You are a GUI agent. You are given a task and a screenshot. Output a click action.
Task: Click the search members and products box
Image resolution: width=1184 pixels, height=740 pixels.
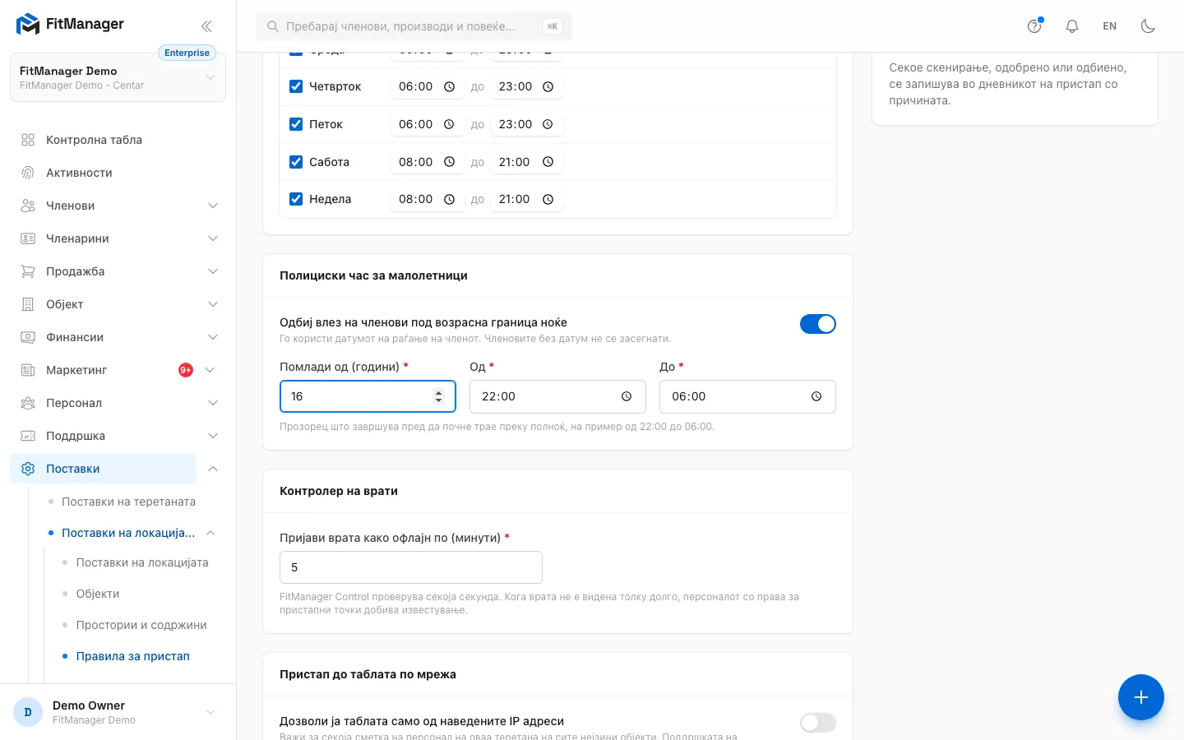coord(414,26)
